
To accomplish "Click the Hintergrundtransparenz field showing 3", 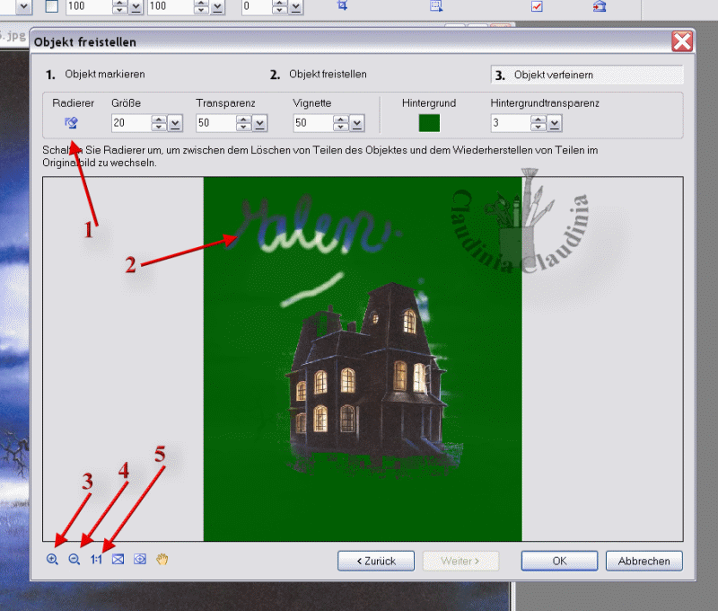I will click(x=511, y=123).
